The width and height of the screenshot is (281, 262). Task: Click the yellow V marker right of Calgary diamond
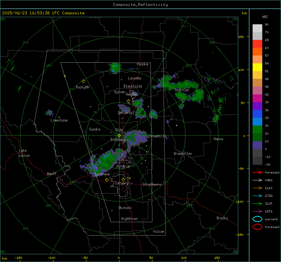point(130,178)
